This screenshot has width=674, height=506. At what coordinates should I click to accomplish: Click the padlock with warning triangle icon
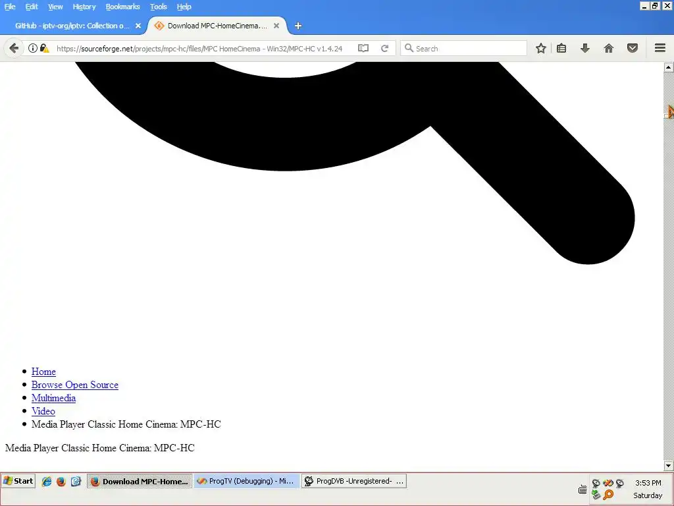point(44,48)
